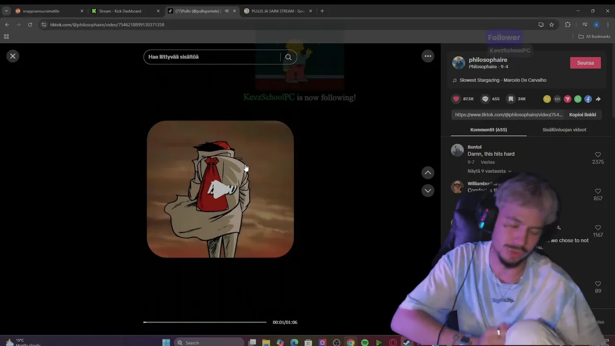Like the video with the heart icon

click(456, 99)
